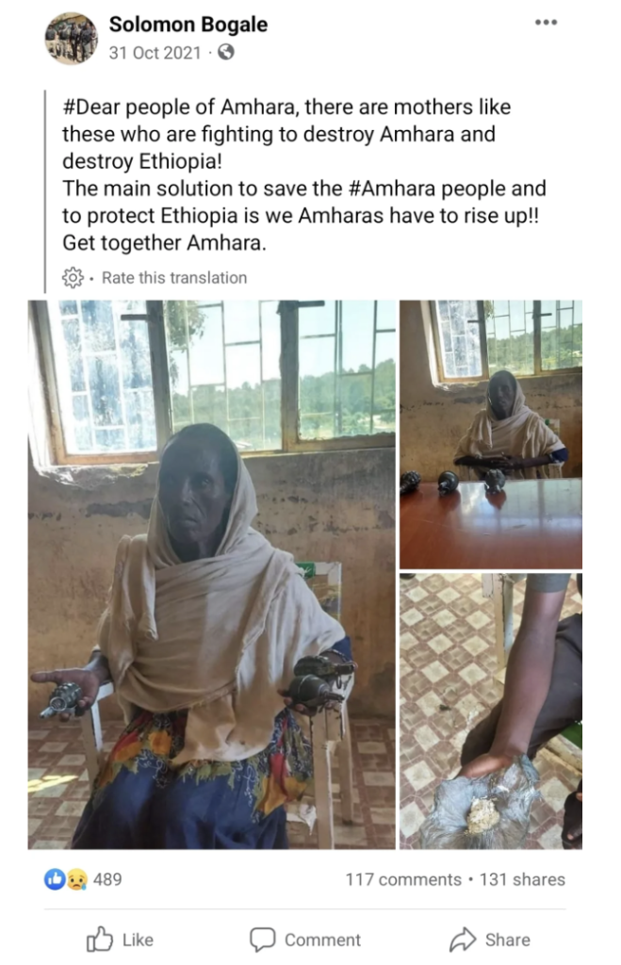View the blue like reaction icon

54,879
